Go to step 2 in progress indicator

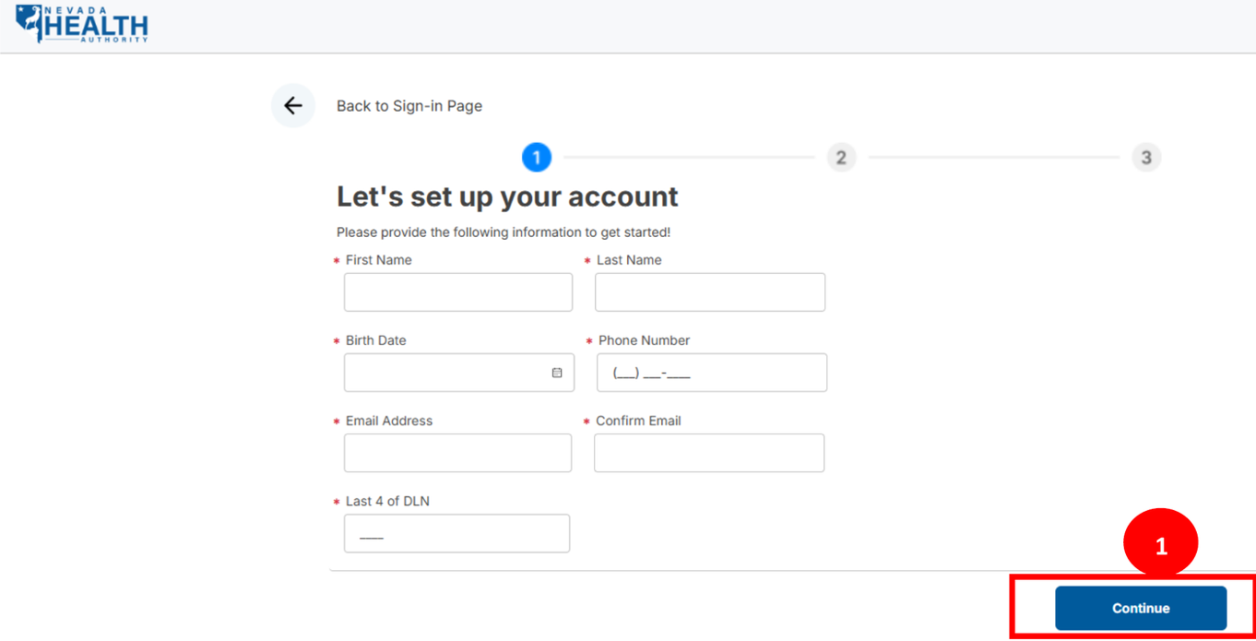[x=841, y=158]
